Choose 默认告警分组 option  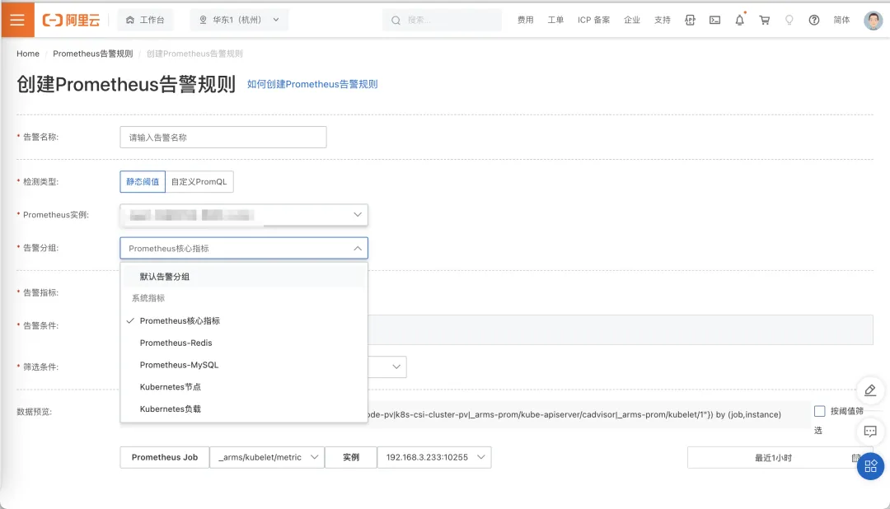tap(244, 277)
